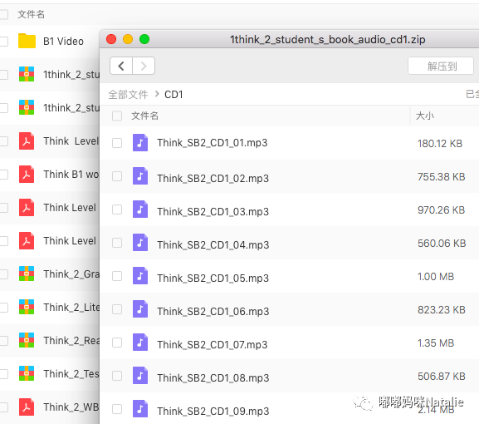Select file name Think_SB2_CD1_07.mp3

click(x=213, y=345)
